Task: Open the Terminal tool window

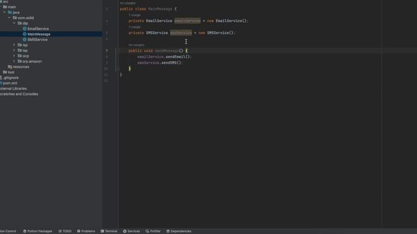Action: tap(109, 231)
